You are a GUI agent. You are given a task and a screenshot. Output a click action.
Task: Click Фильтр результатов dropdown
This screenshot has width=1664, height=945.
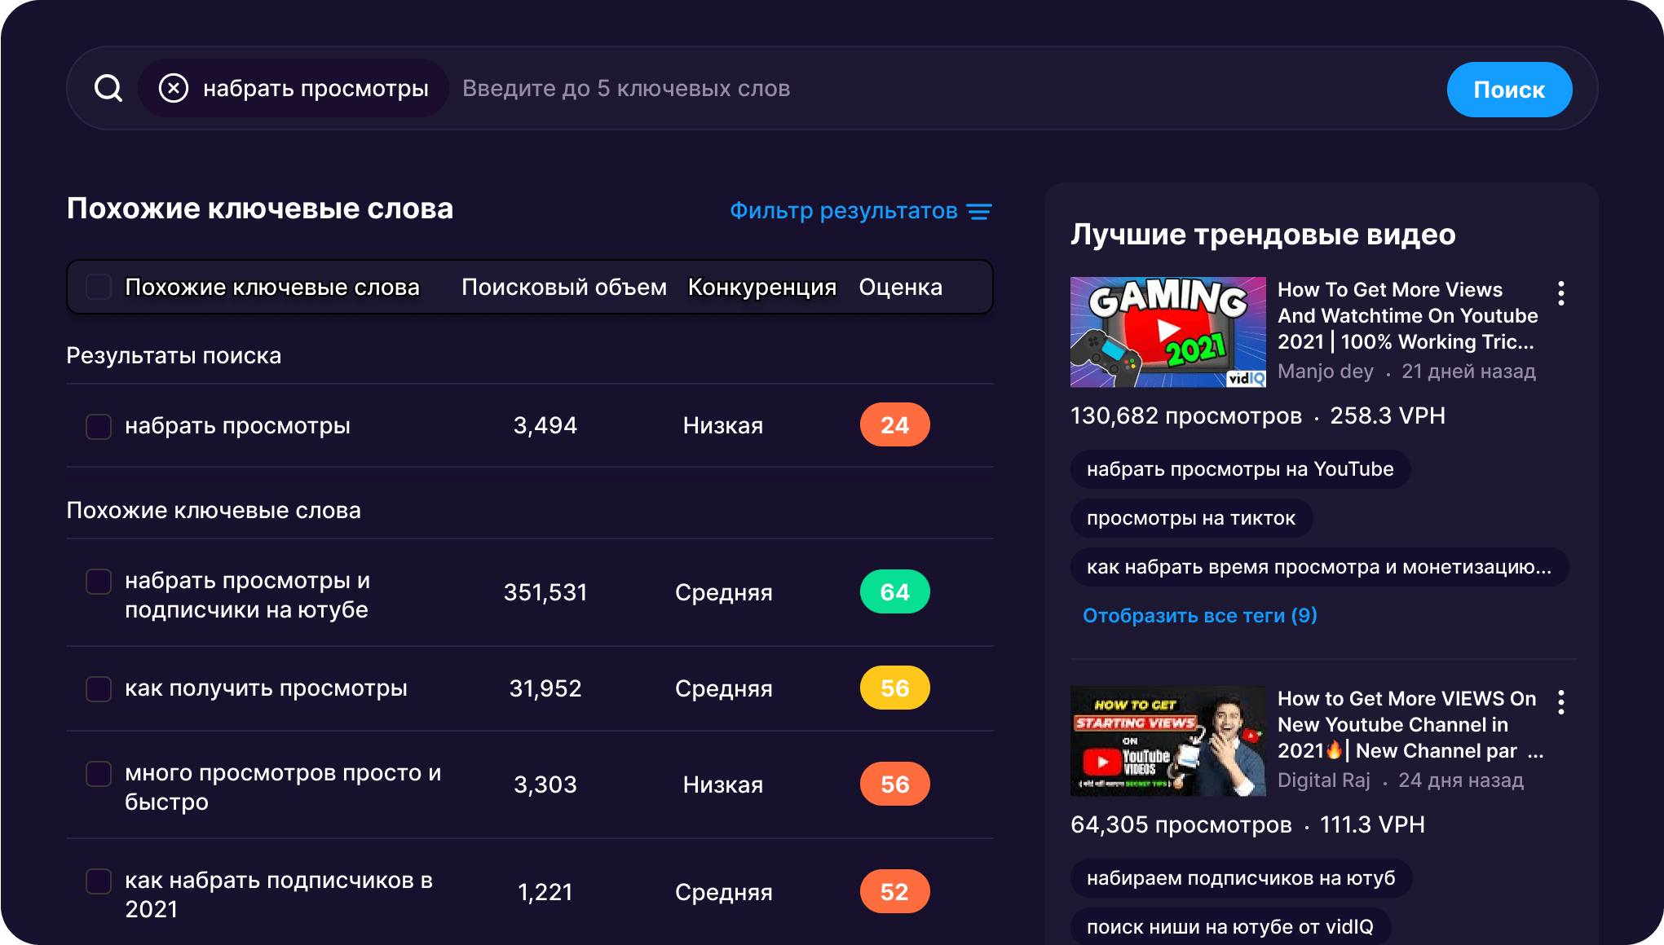(858, 213)
